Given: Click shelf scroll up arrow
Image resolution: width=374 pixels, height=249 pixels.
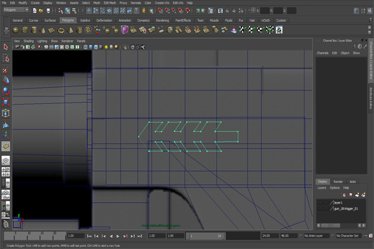Looking at the screenshot, I should (370, 27).
